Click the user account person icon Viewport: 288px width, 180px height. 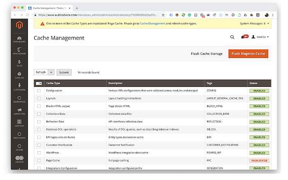(x=253, y=37)
